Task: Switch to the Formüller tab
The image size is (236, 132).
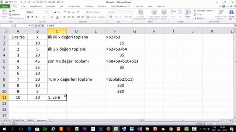Action: 51,7
